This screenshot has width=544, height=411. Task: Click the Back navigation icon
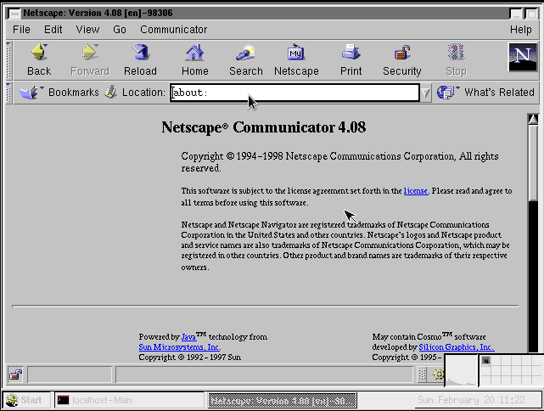(38, 59)
